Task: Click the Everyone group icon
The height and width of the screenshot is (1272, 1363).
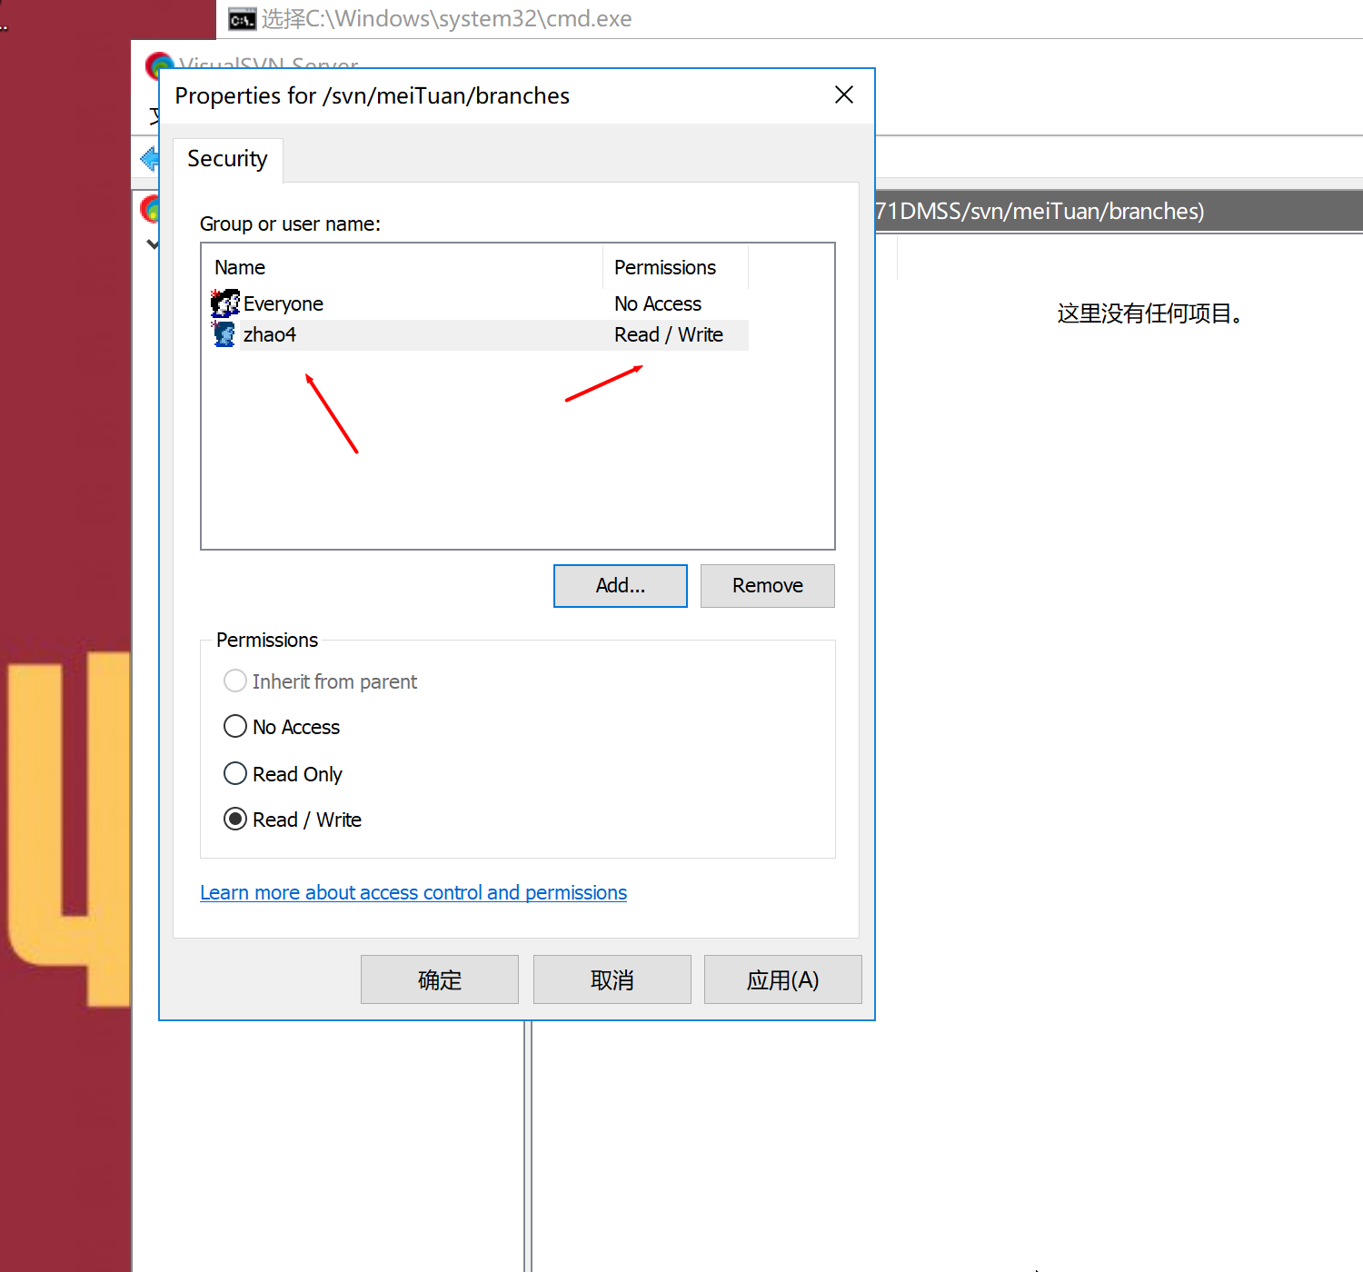Action: pyautogui.click(x=224, y=303)
